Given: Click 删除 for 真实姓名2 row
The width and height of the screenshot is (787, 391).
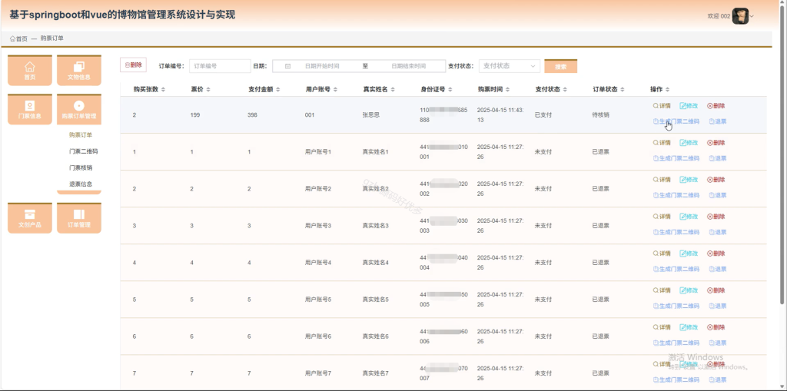Looking at the screenshot, I should point(716,180).
